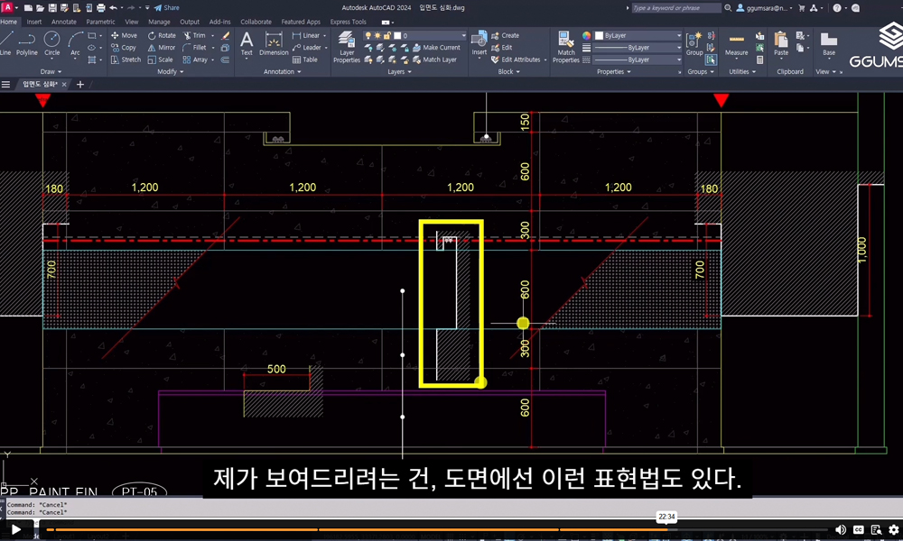
Task: Click the layer 0 white color swatch
Action: pyautogui.click(x=397, y=36)
